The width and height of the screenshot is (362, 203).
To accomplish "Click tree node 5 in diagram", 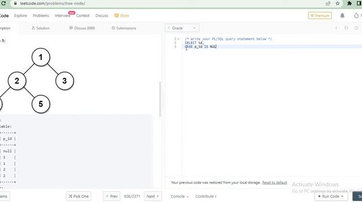I will coord(41,104).
